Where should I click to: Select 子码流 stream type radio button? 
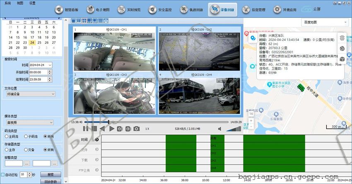(26, 136)
